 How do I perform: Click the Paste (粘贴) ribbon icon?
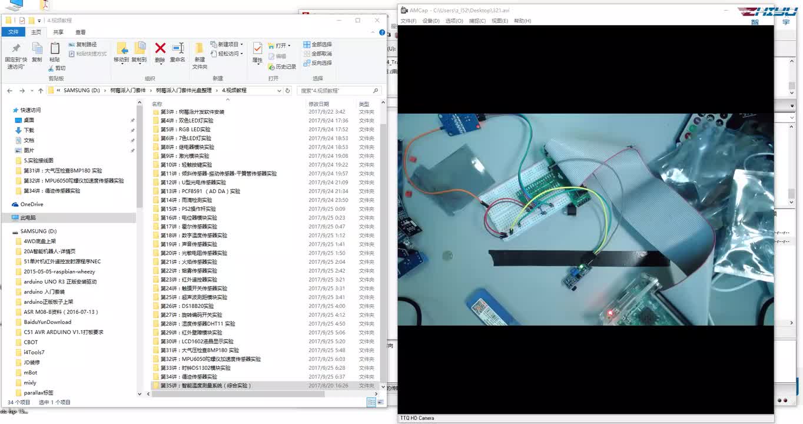click(55, 52)
